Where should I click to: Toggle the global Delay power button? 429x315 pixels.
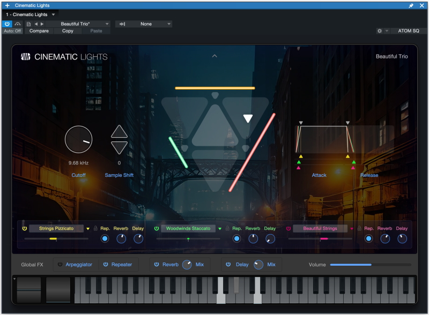pos(228,265)
